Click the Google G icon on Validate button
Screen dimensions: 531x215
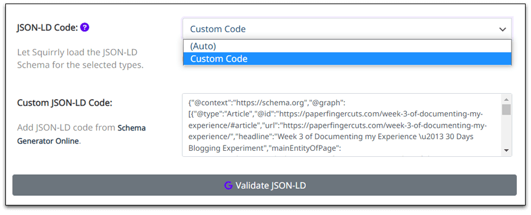pyautogui.click(x=228, y=185)
